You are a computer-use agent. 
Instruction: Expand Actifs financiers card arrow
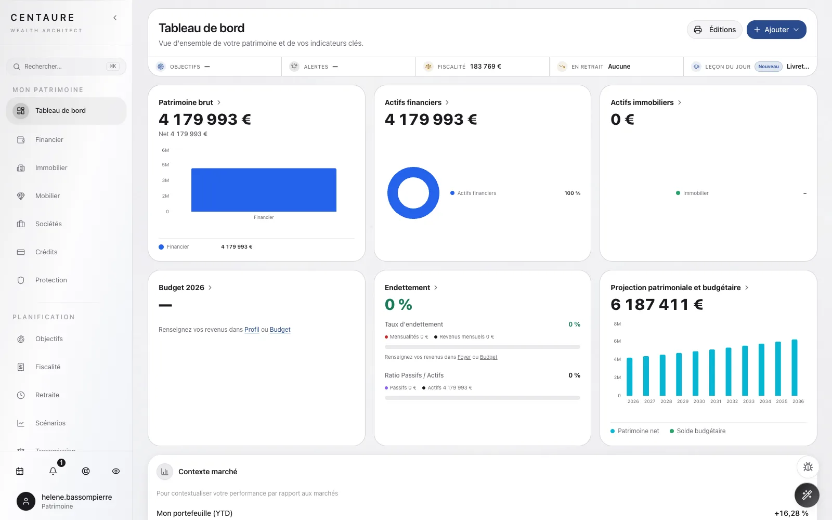[447, 102]
